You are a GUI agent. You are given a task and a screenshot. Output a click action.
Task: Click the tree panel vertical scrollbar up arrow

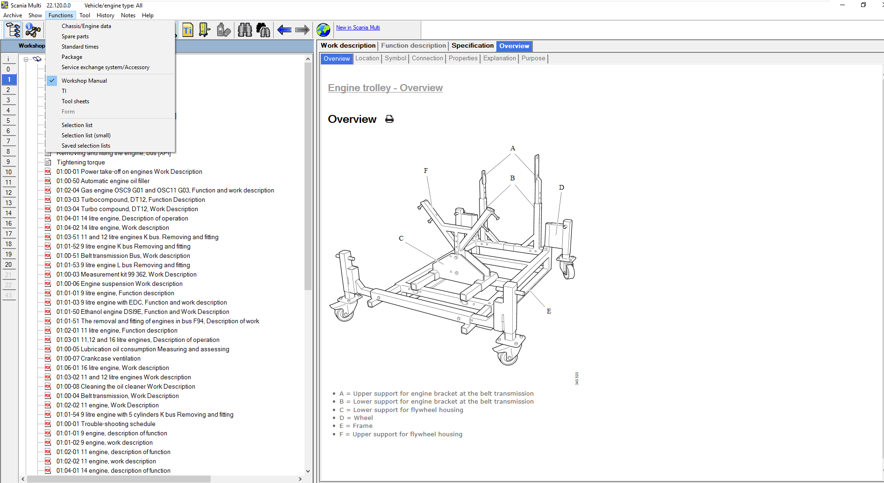coord(308,59)
